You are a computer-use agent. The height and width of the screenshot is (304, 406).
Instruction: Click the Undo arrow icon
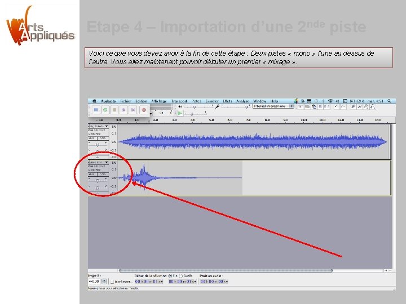pyautogui.click(x=336, y=106)
